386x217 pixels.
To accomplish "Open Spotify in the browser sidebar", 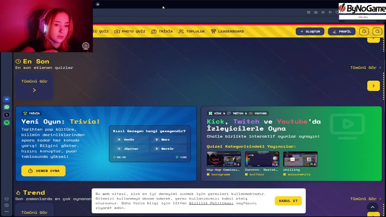I will (7, 123).
